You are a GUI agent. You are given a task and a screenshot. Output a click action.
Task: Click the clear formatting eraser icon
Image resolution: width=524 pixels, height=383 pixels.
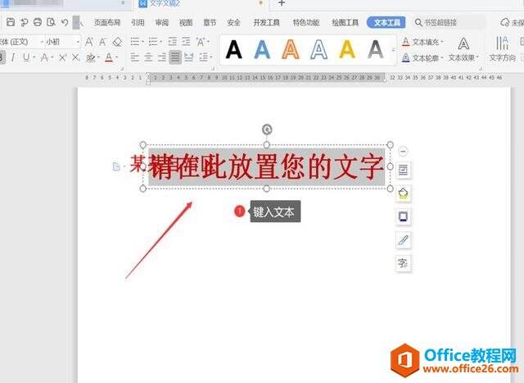(x=117, y=42)
